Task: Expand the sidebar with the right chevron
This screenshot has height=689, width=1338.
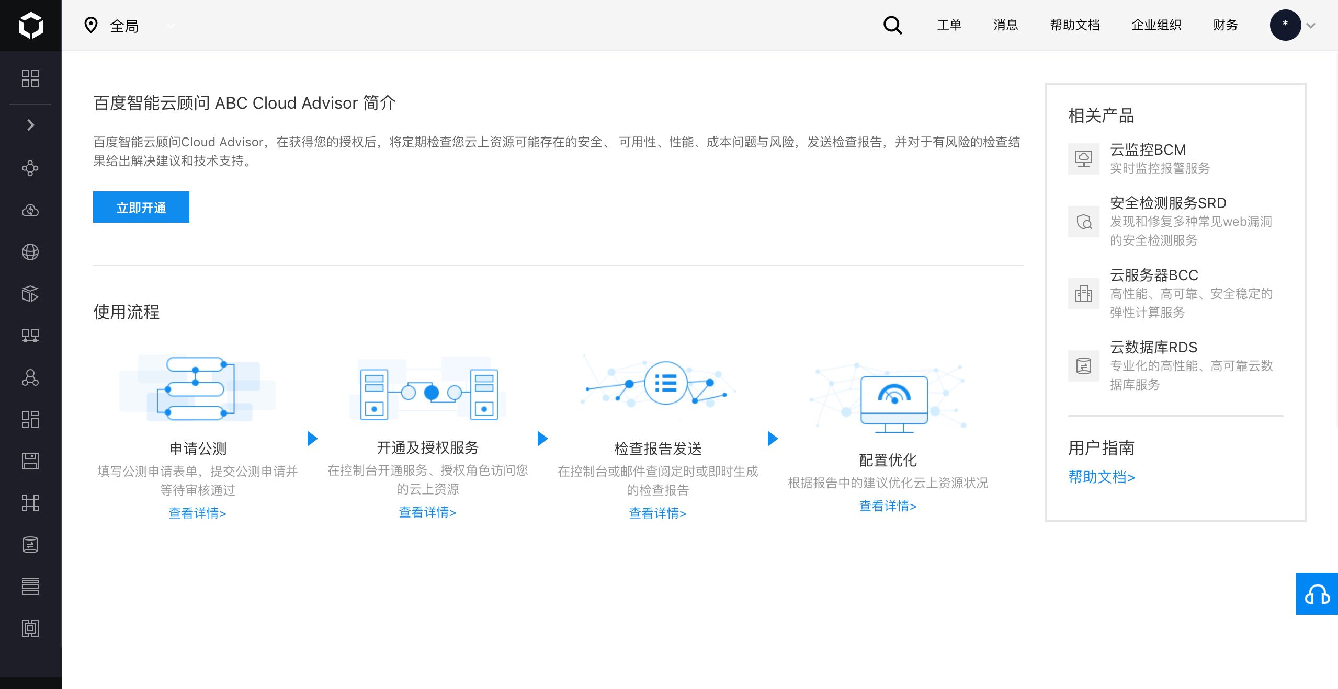Action: point(30,125)
